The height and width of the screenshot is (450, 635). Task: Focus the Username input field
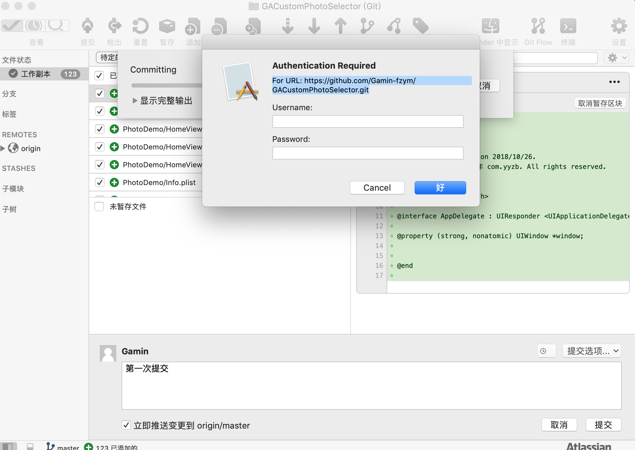tap(368, 121)
